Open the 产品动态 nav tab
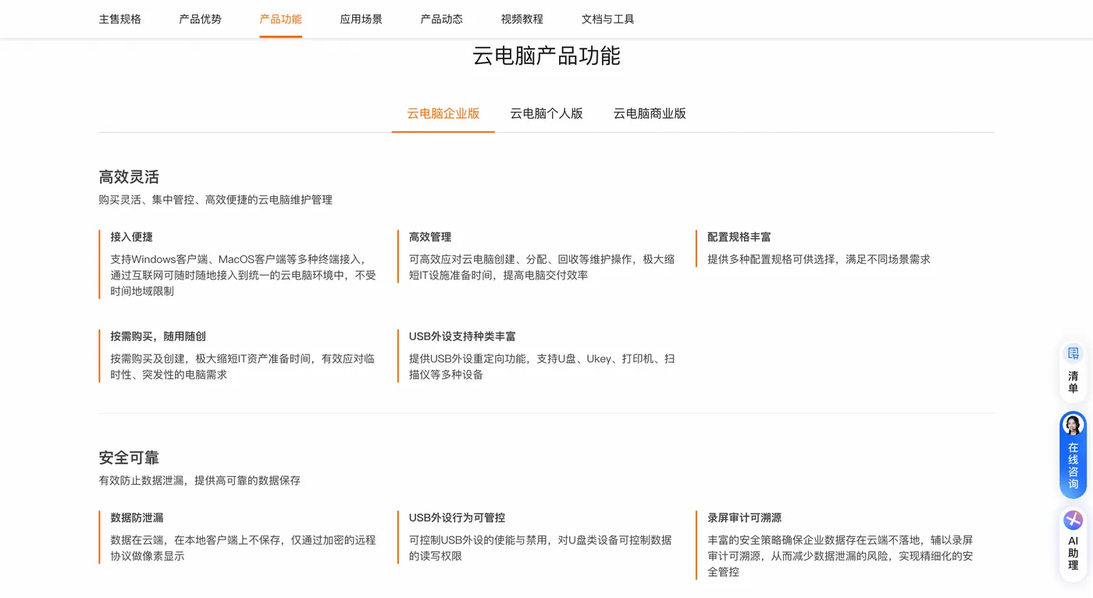 point(442,19)
